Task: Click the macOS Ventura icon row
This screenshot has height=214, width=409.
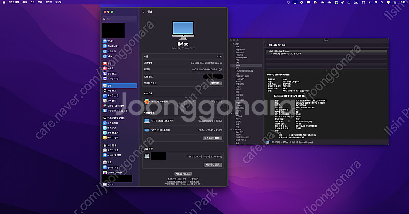Action: (183, 102)
